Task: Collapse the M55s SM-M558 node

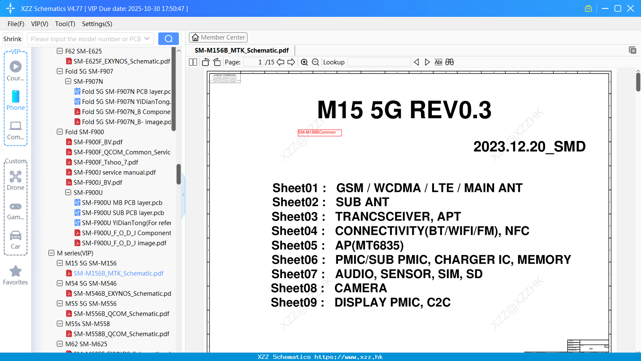Action: (60, 324)
